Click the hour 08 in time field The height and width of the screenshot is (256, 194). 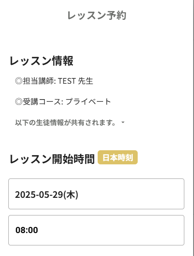[x=20, y=230]
